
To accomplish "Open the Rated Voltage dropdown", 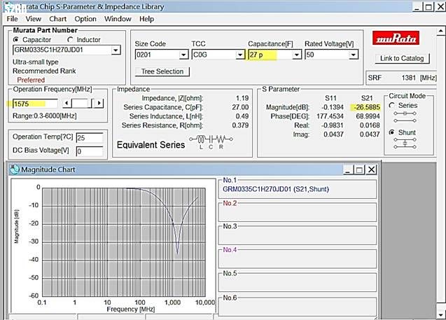I will pos(354,55).
